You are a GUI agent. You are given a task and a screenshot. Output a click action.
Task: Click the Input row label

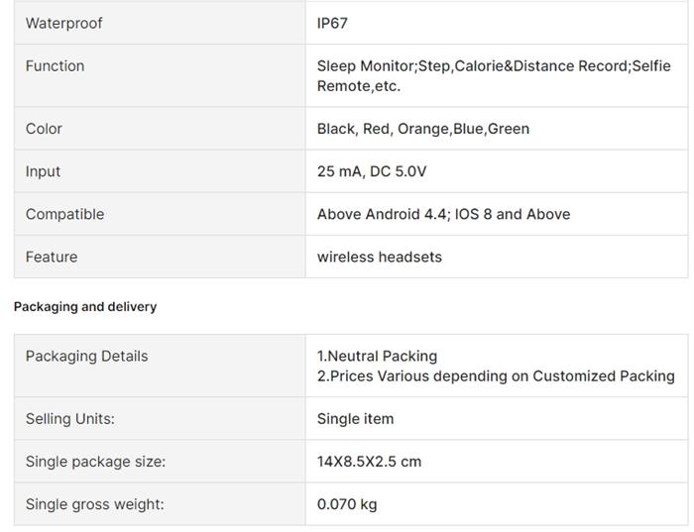pos(43,171)
